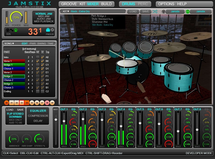215x159 pixels.
Task: Click the 78% knob on OUT 2
Action: tap(93, 115)
